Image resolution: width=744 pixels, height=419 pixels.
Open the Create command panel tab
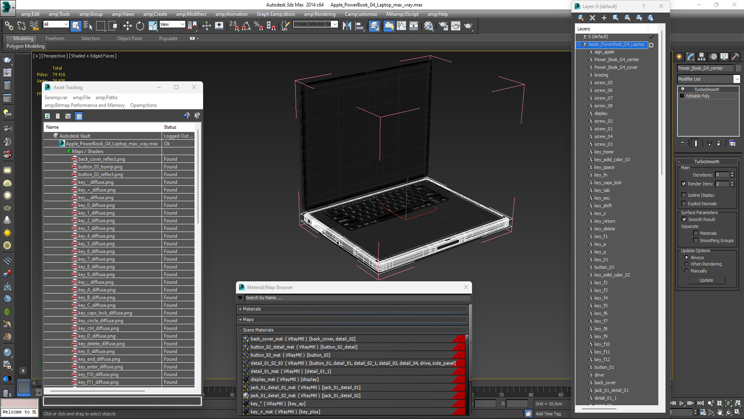pos(679,57)
